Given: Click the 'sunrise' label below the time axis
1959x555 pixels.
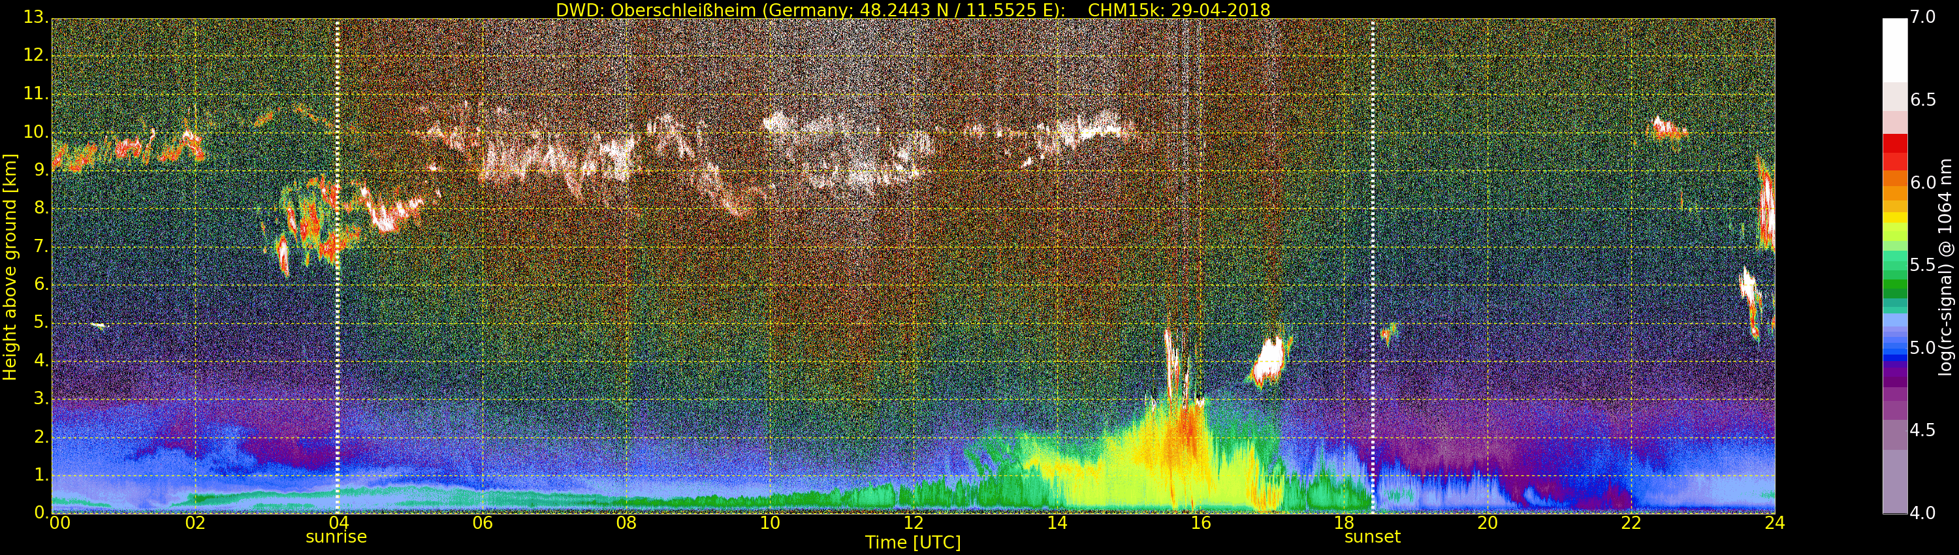Looking at the screenshot, I should tap(336, 537).
